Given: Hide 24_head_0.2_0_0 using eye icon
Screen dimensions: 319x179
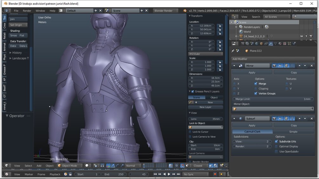Looking at the screenshot, I should (x=302, y=36).
